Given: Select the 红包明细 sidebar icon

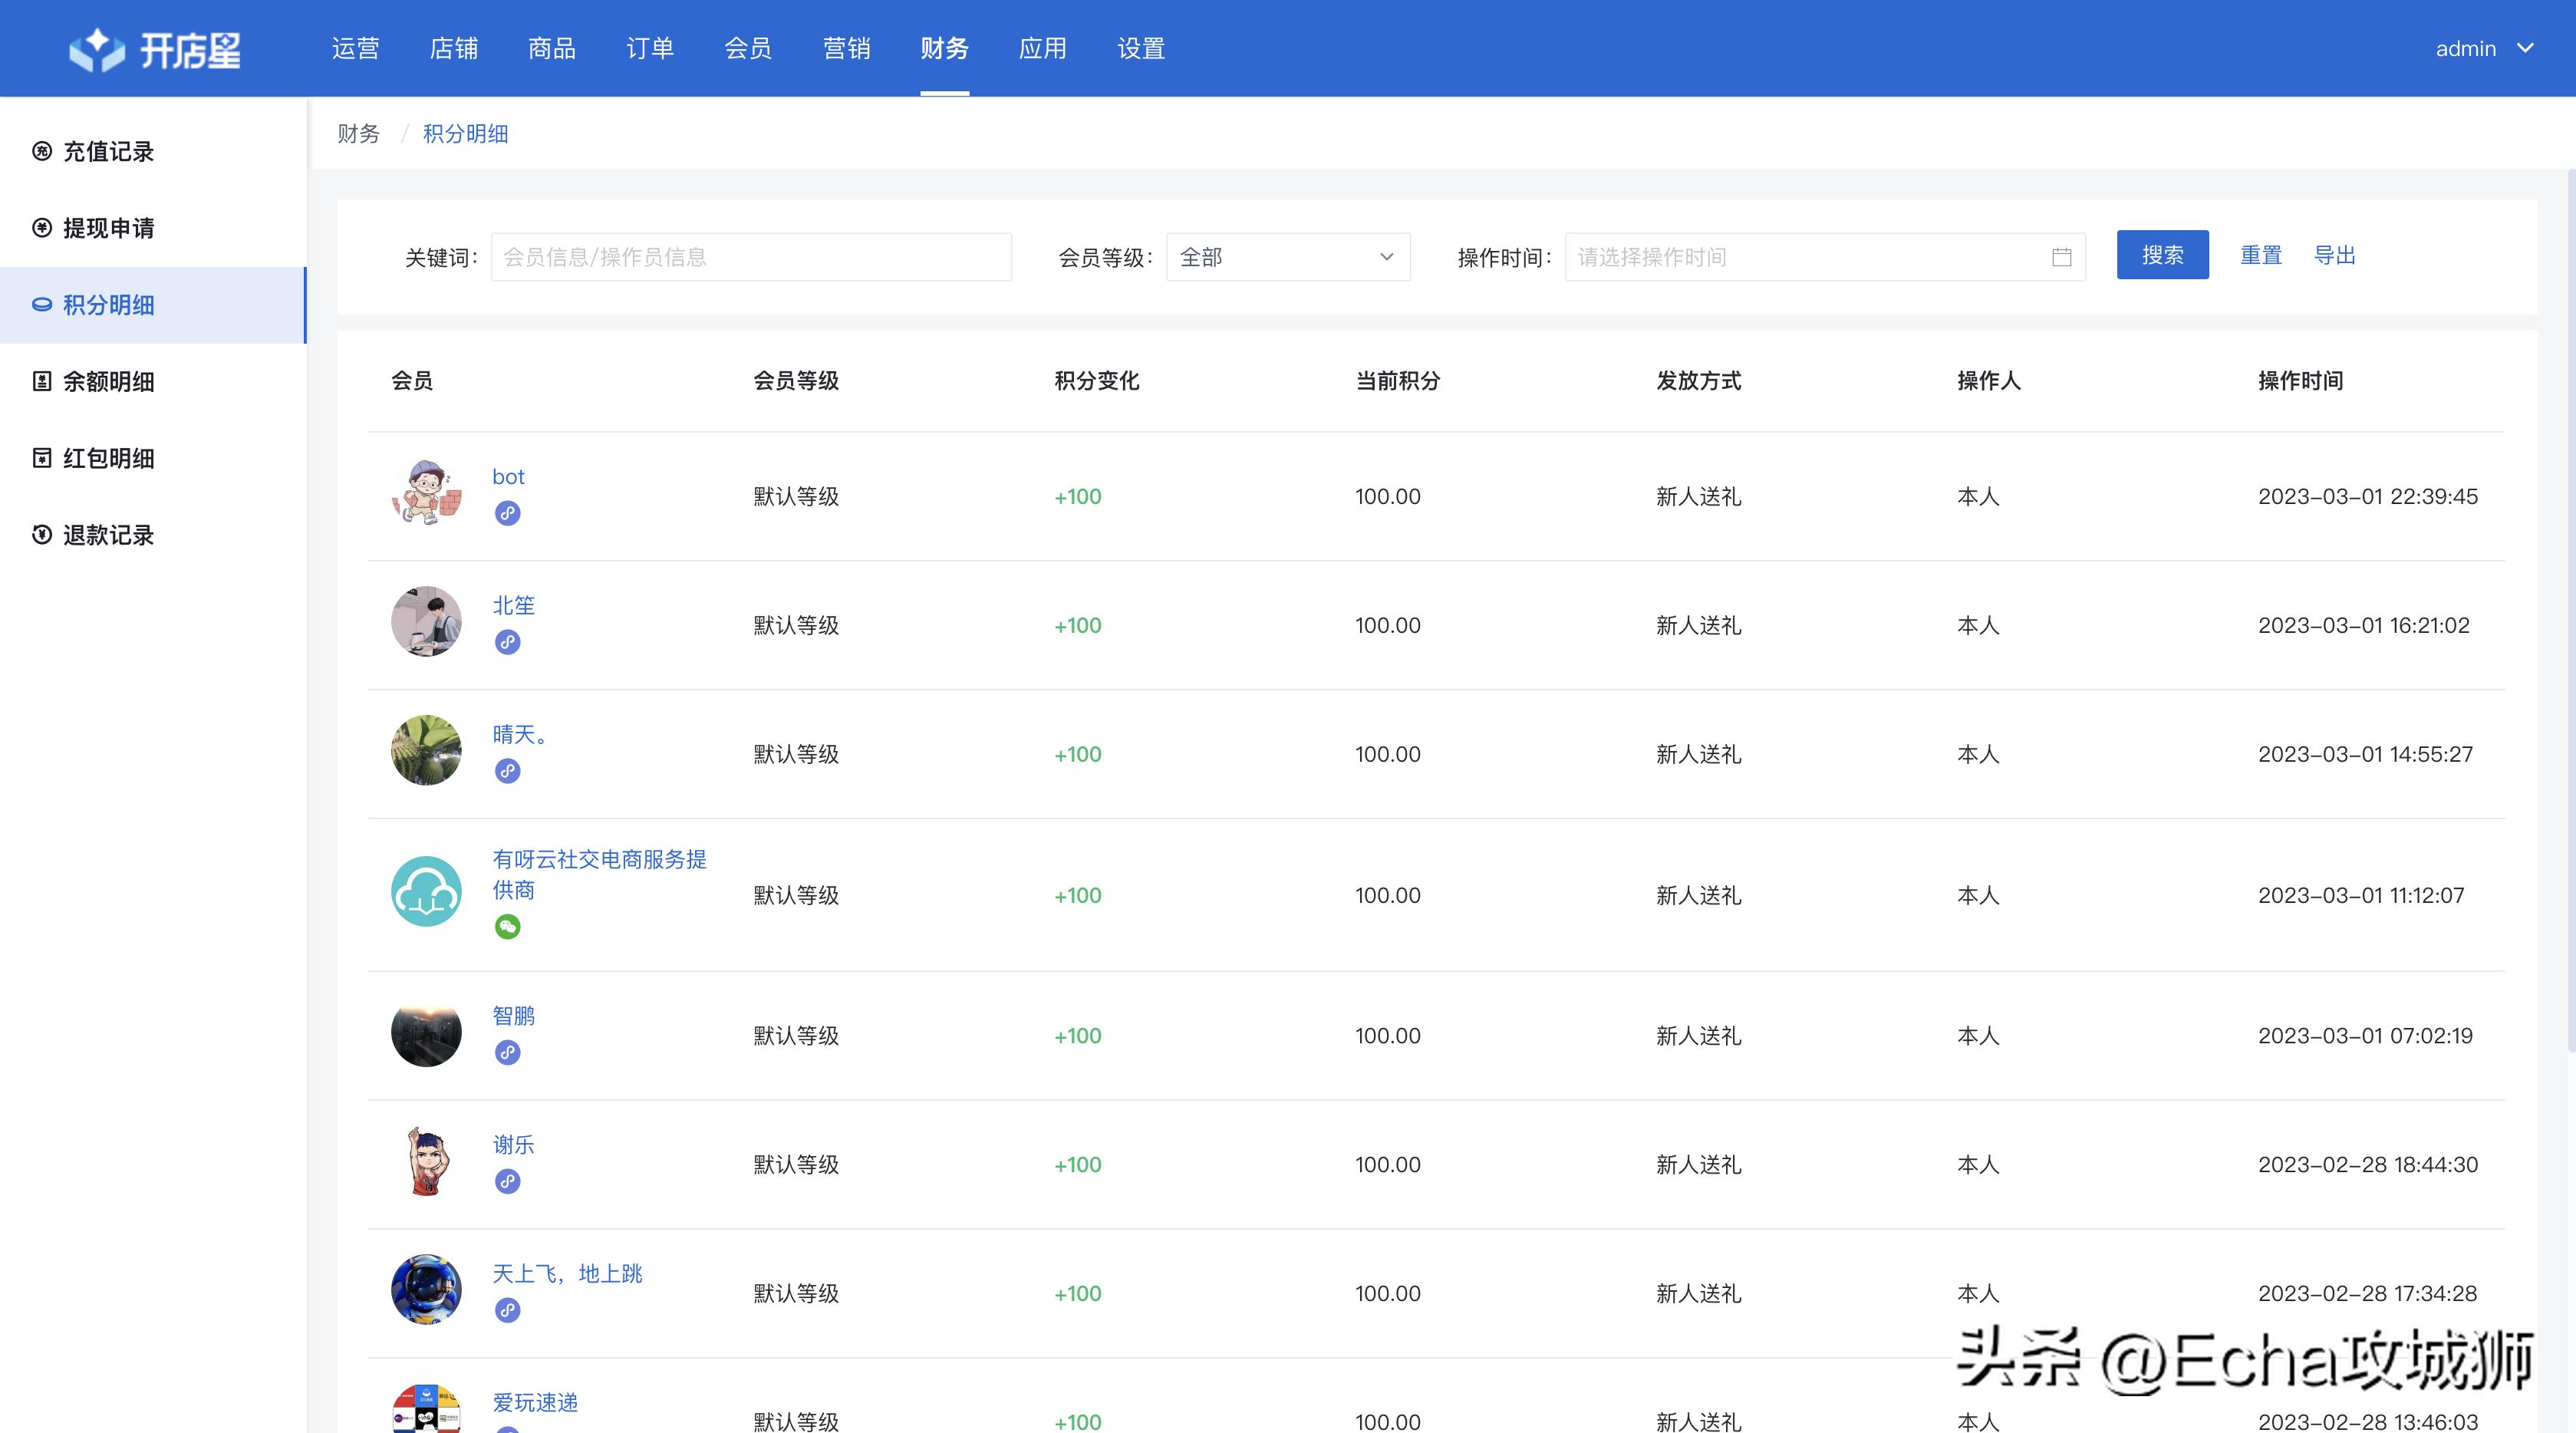Looking at the screenshot, I should pyautogui.click(x=41, y=458).
